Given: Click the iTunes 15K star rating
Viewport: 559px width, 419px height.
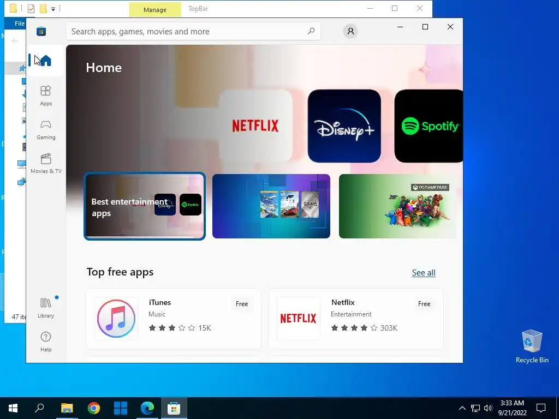Looking at the screenshot, I should point(180,328).
